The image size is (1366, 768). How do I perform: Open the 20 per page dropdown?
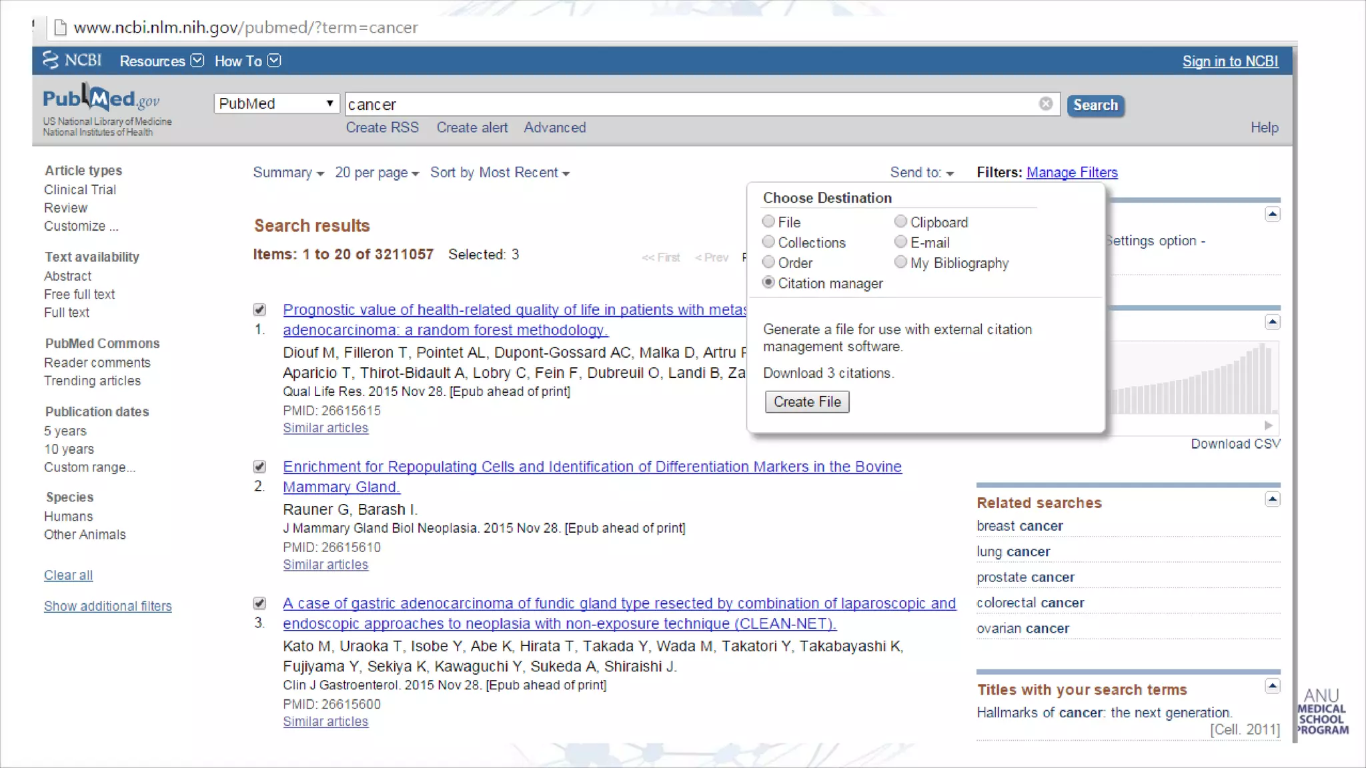377,173
